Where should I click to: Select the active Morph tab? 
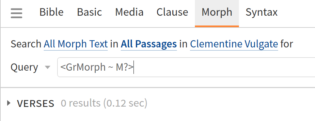coord(217,12)
